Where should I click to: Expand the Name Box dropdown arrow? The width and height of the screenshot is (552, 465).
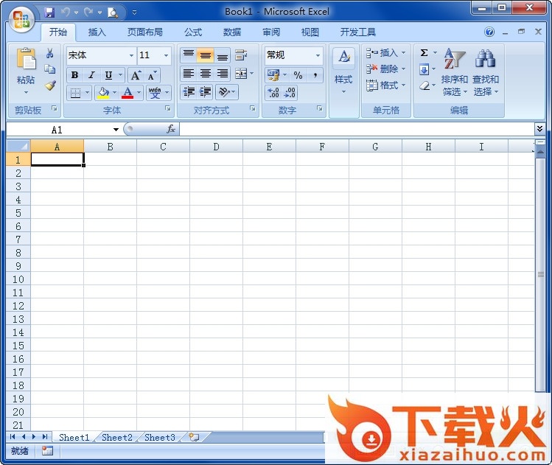coord(116,130)
